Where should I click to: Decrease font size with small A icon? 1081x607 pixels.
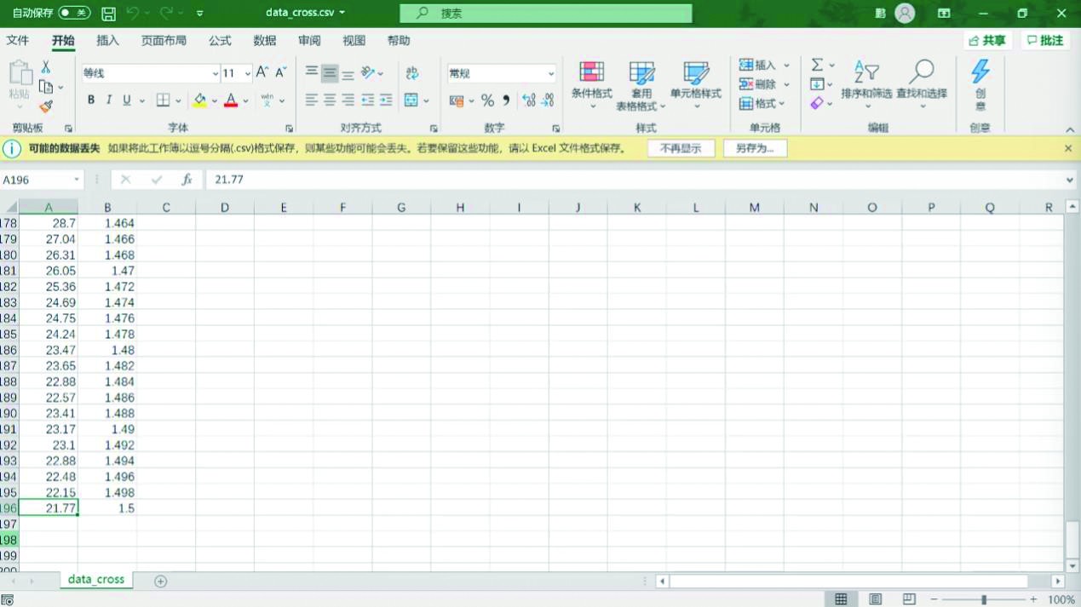pyautogui.click(x=280, y=73)
